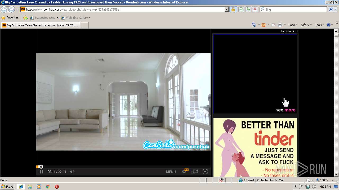Open the security lock report icon
339x190 pixels.
click(233, 9)
